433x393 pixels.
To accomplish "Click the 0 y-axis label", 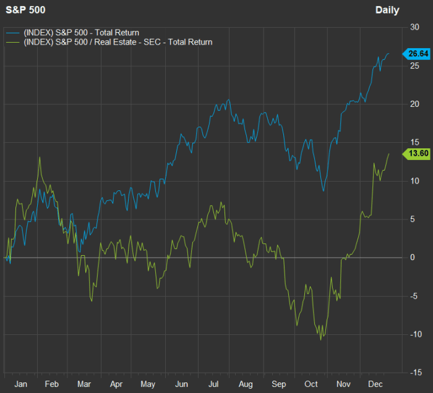I will [413, 258].
